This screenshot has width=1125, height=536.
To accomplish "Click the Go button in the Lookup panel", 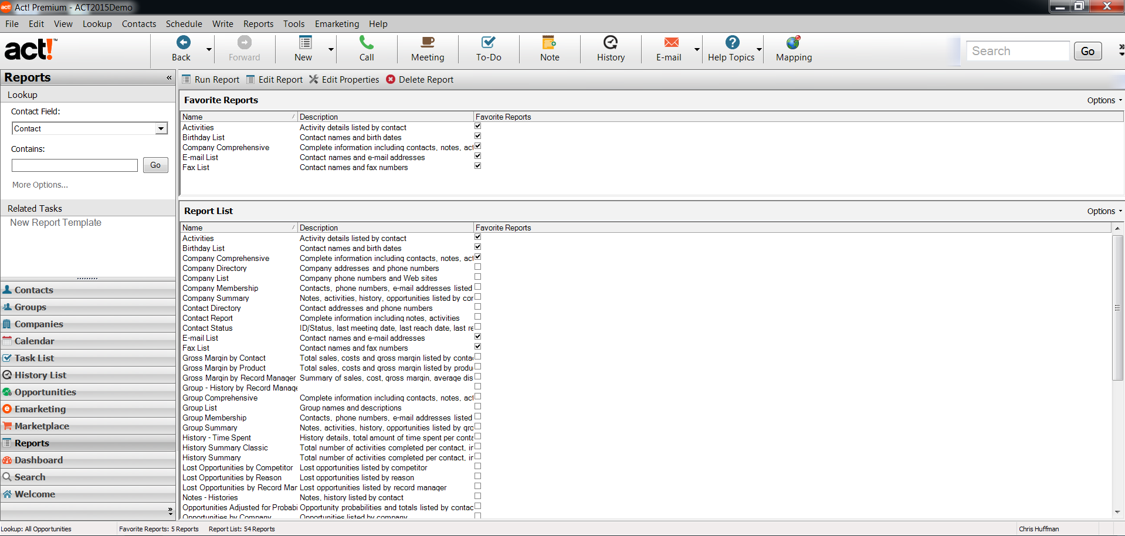I will pos(155,165).
